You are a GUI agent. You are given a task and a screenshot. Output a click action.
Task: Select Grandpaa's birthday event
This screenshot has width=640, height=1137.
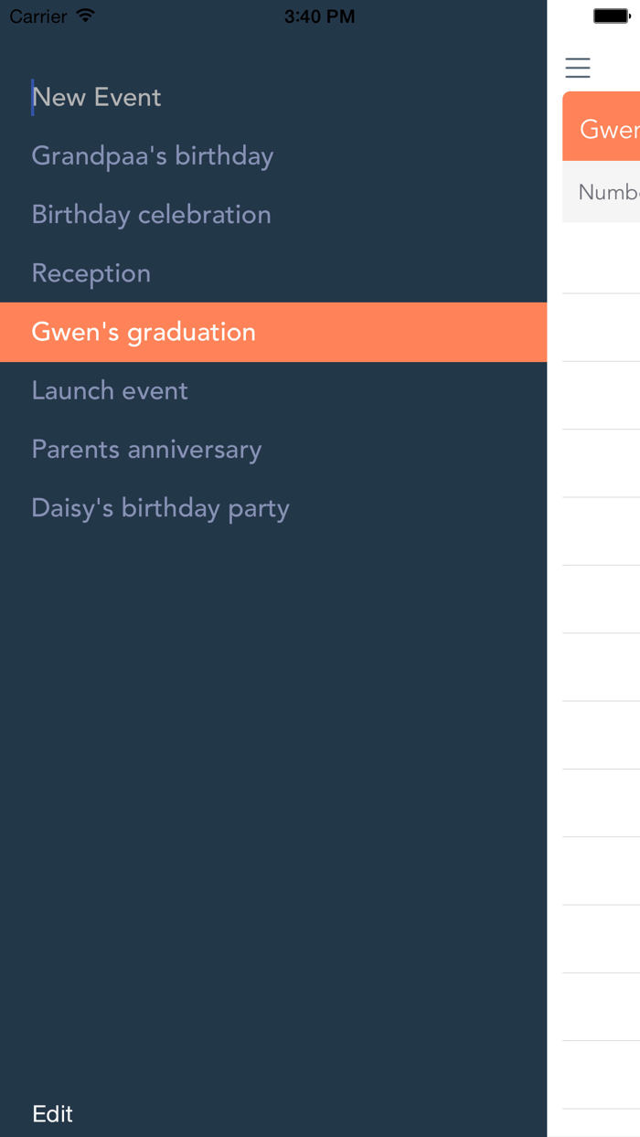(x=152, y=155)
